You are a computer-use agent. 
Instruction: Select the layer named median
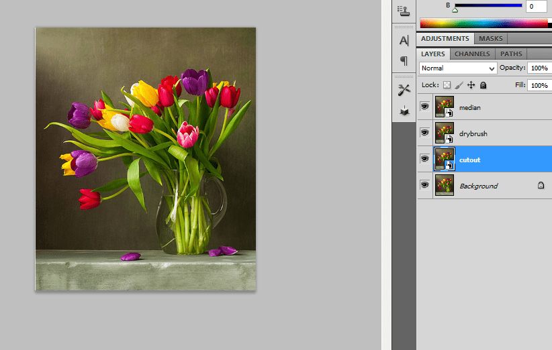469,108
